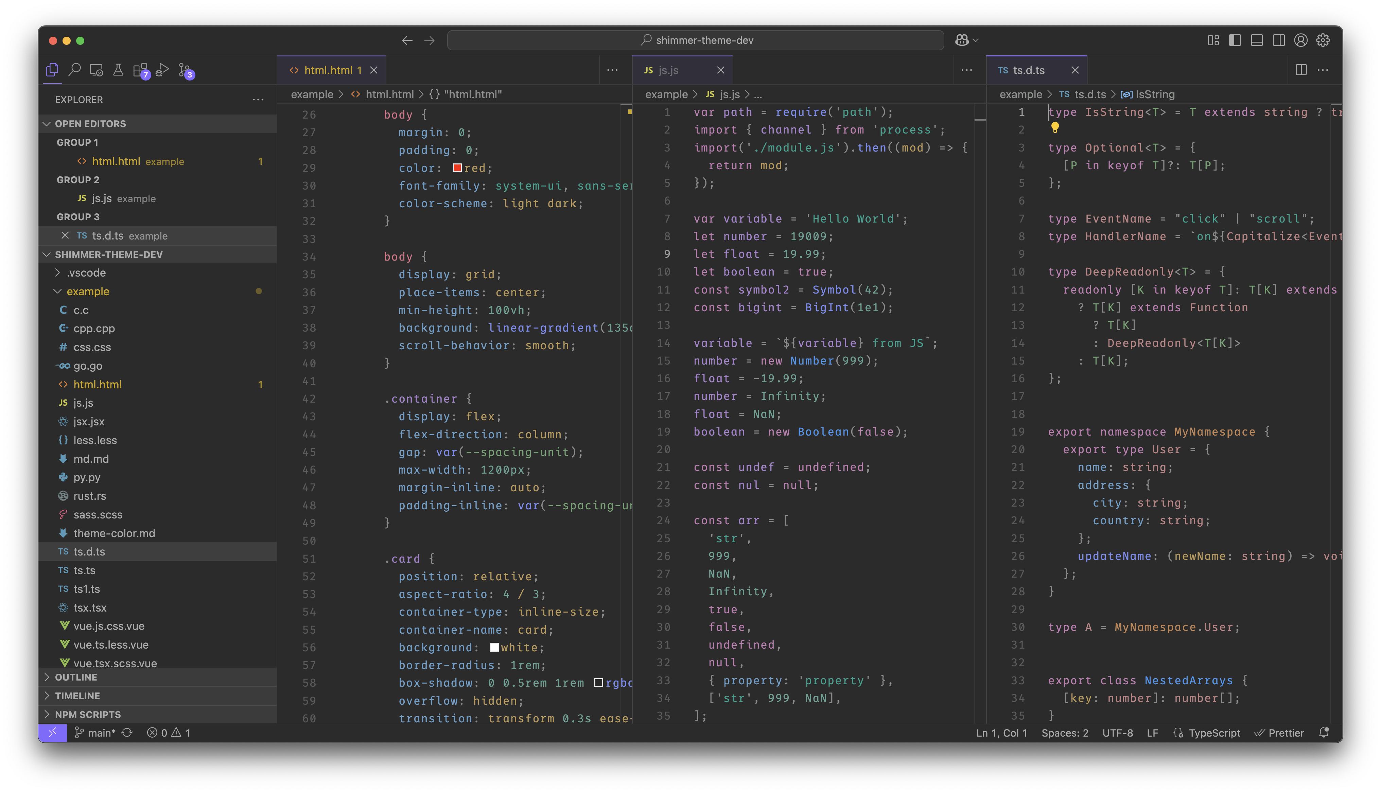Switch to the js.js editor tab
The height and width of the screenshot is (793, 1381).
pos(668,70)
